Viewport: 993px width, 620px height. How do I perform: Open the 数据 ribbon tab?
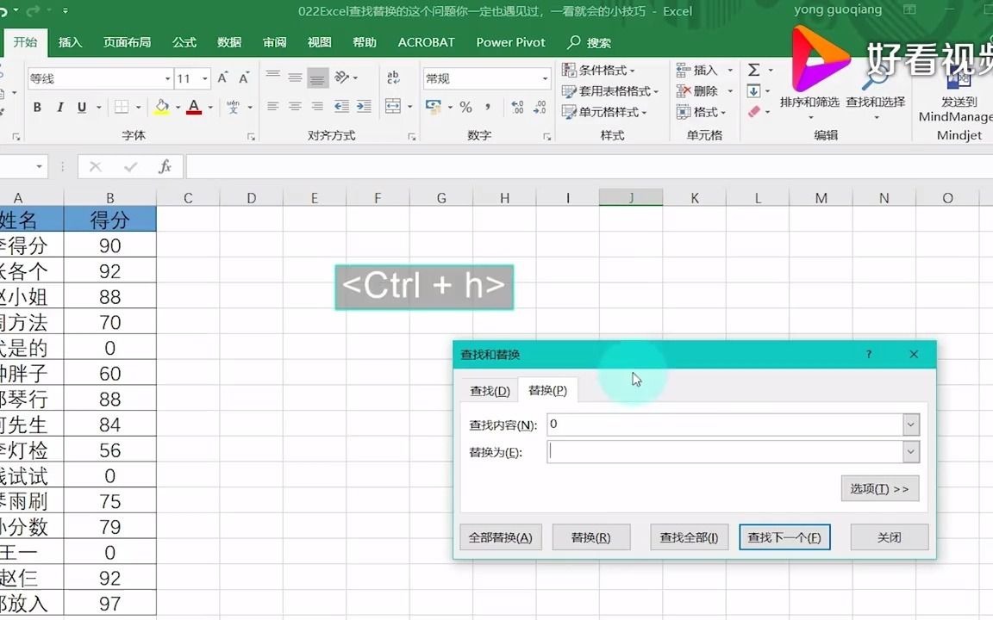coord(228,41)
